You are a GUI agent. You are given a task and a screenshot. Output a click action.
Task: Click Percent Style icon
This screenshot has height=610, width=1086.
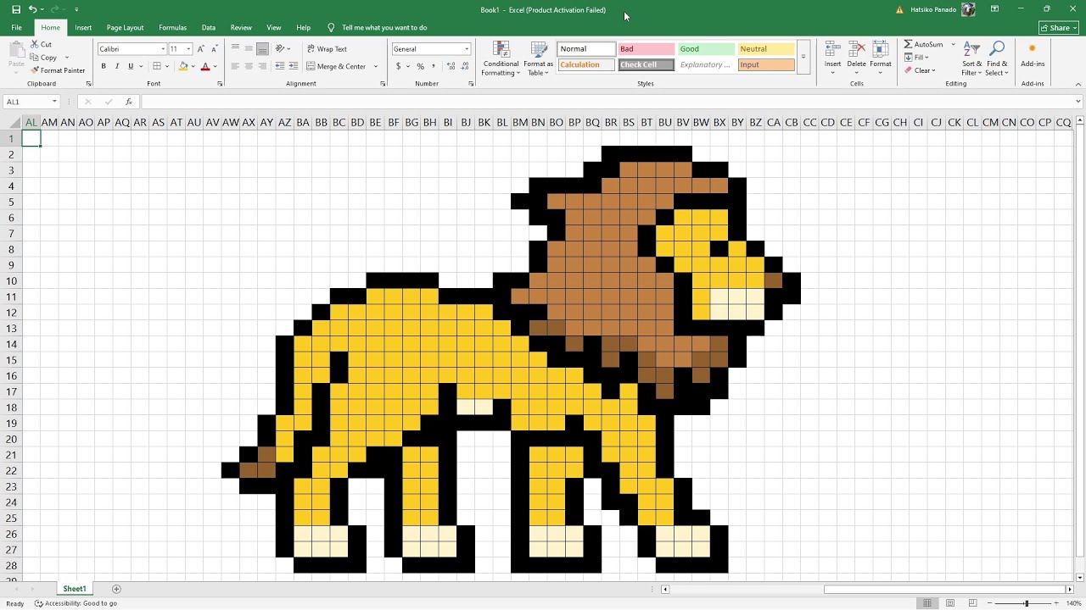pos(420,66)
